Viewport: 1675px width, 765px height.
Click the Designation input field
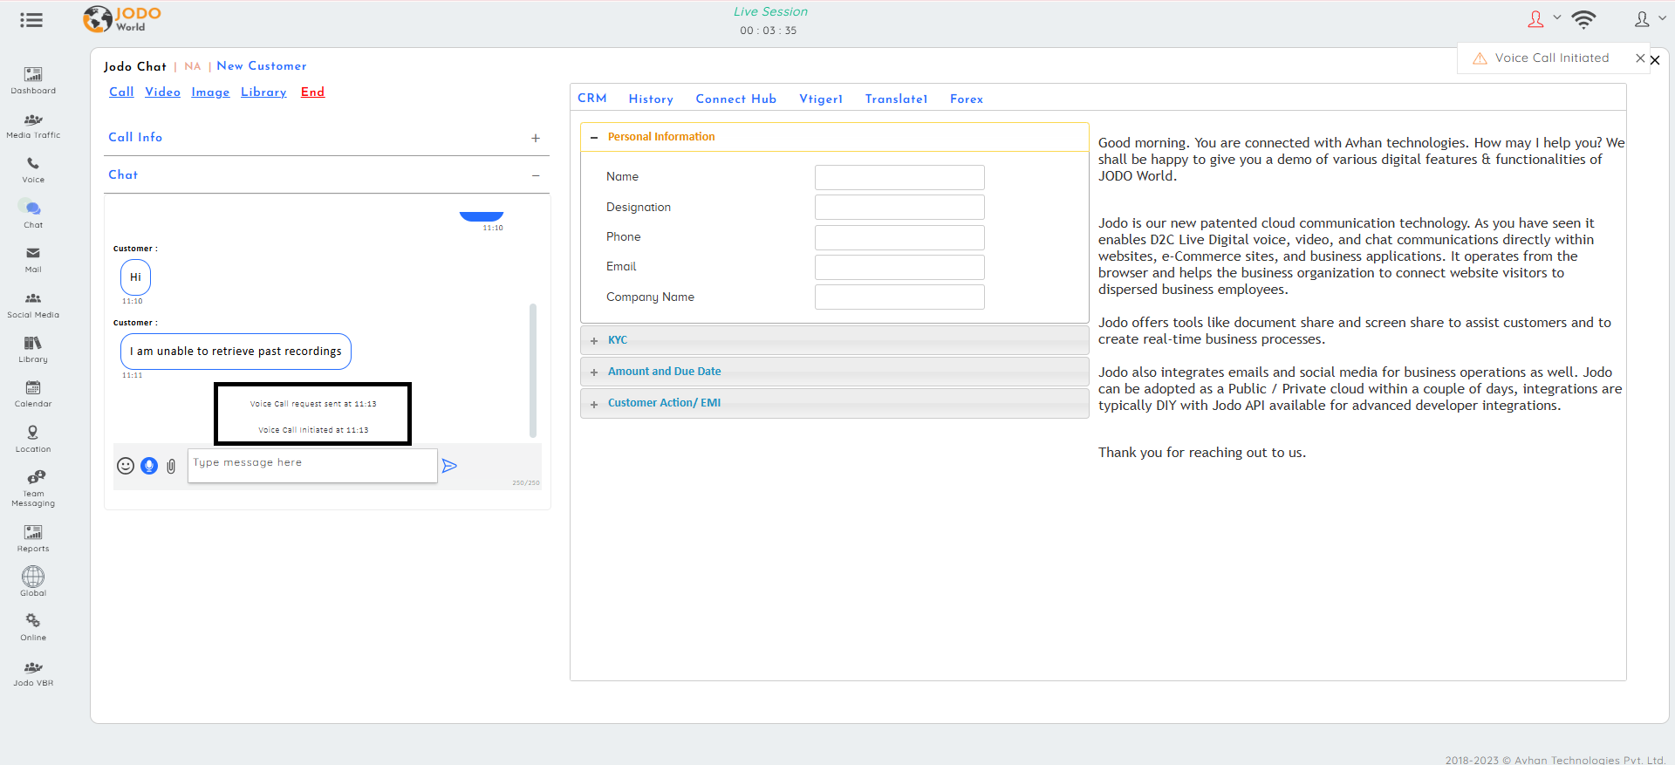click(899, 208)
